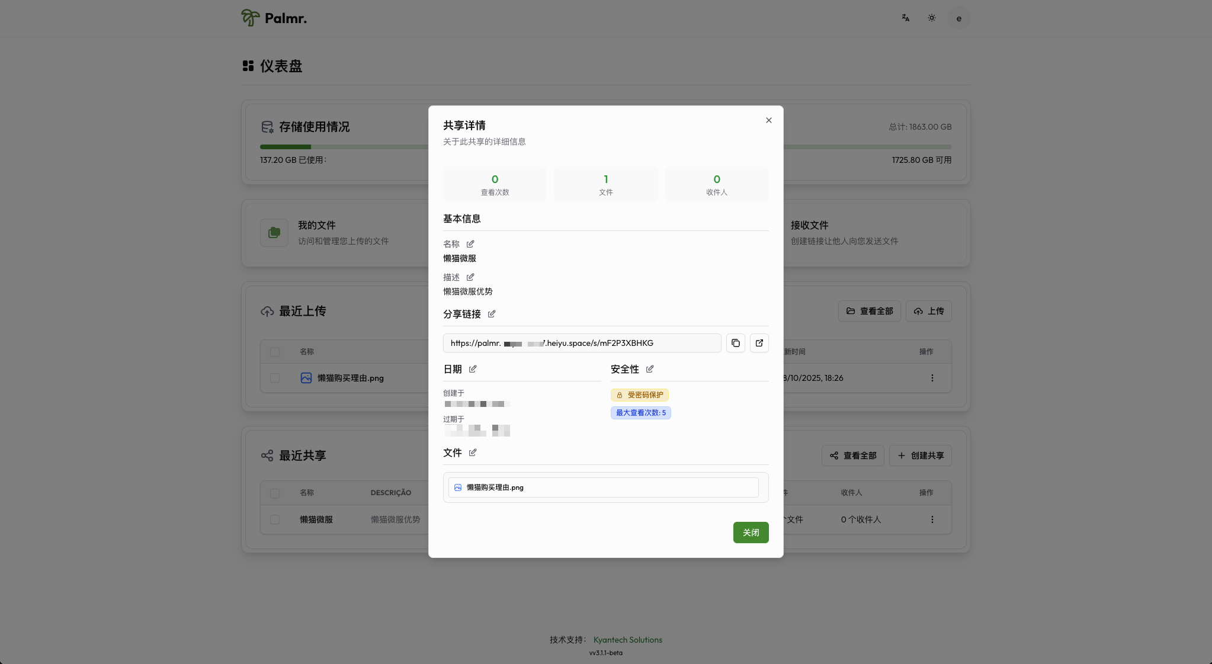
Task: Select all recent uploads header checkbox
Action: pyautogui.click(x=275, y=352)
